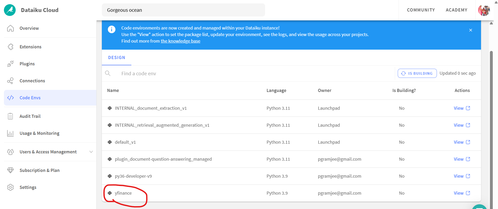This screenshot has height=209, width=498.
Task: Click Python icon beside py36-developer-v9
Action: coord(110,176)
